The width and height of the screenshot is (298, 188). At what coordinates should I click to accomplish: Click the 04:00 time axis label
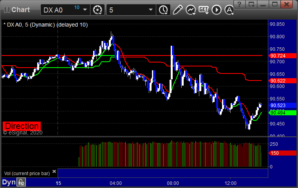[116, 183]
